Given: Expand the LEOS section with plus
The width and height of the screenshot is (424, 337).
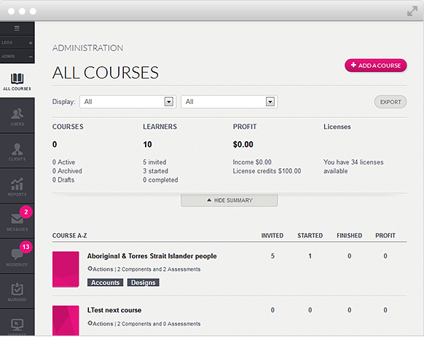Looking at the screenshot, I should [x=31, y=43].
